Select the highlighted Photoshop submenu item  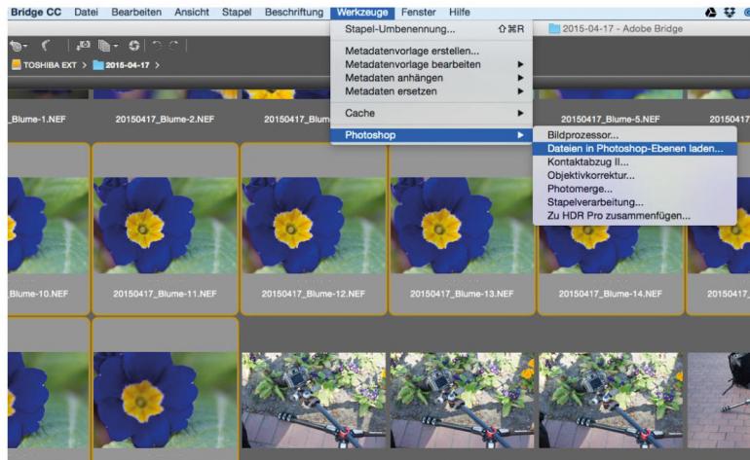[x=431, y=135]
